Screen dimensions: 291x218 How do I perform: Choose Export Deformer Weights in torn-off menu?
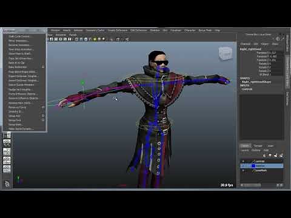click(24, 76)
